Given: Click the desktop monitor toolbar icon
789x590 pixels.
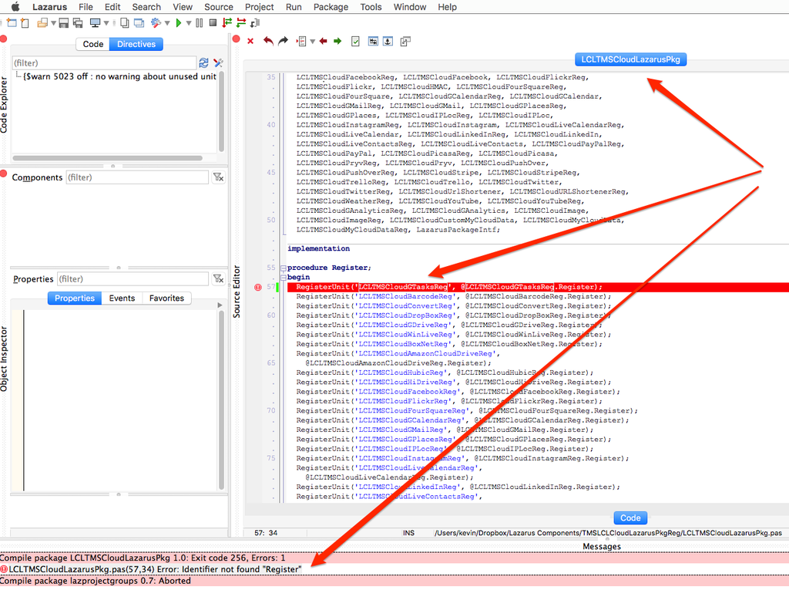Looking at the screenshot, I should 95,22.
